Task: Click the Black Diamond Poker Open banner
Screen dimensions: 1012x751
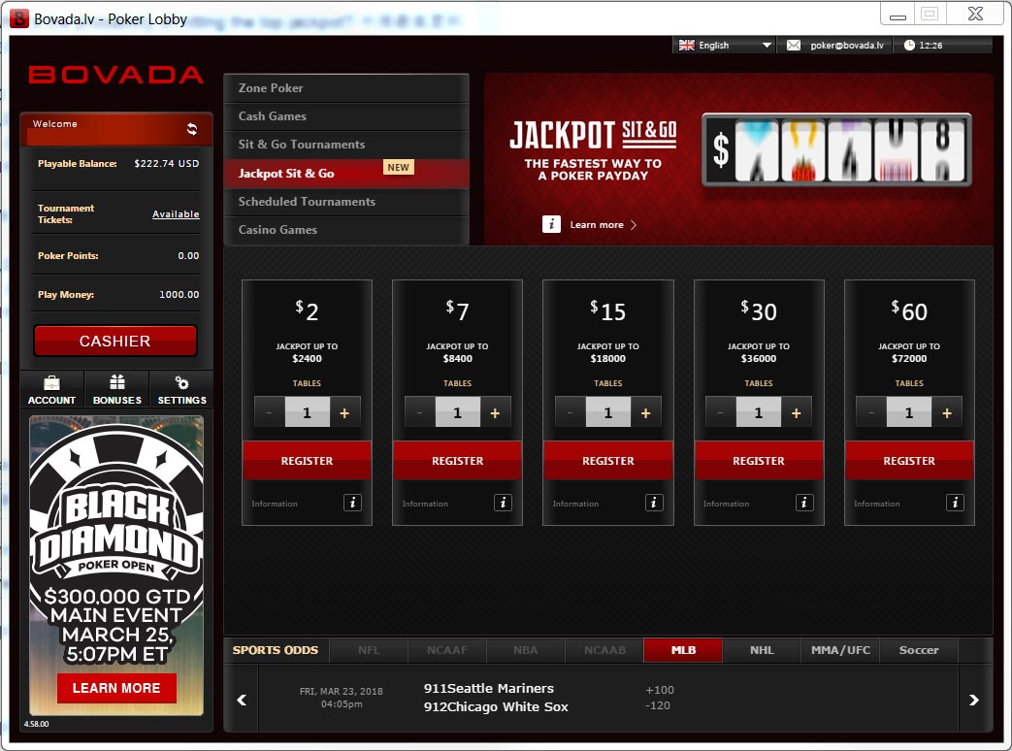Action: (116, 565)
